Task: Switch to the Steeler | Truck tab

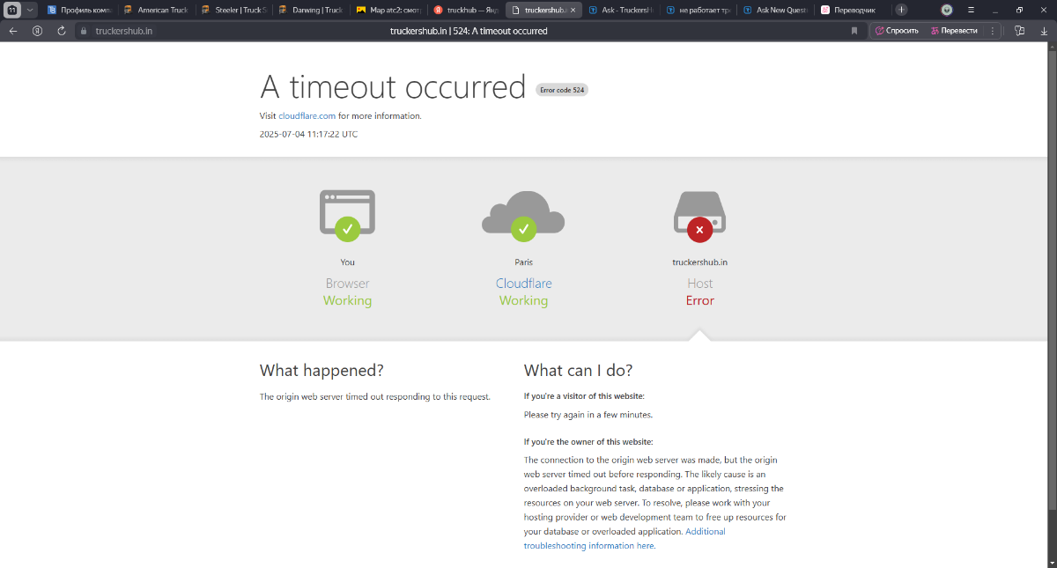Action: (x=232, y=10)
